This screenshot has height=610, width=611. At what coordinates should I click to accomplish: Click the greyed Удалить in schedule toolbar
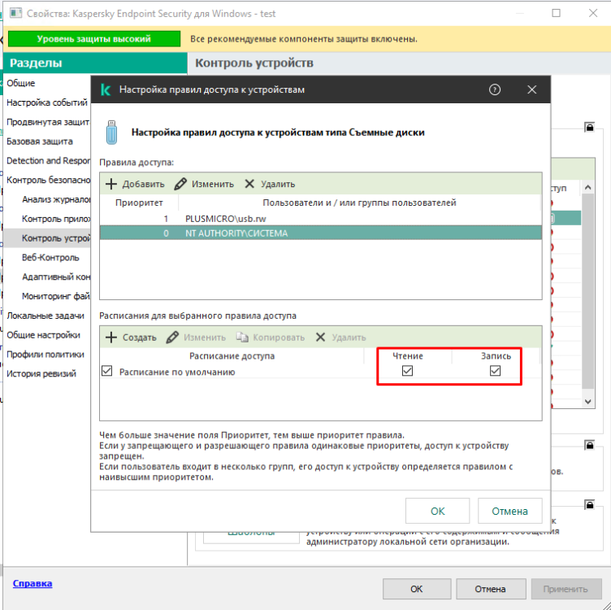tap(340, 338)
